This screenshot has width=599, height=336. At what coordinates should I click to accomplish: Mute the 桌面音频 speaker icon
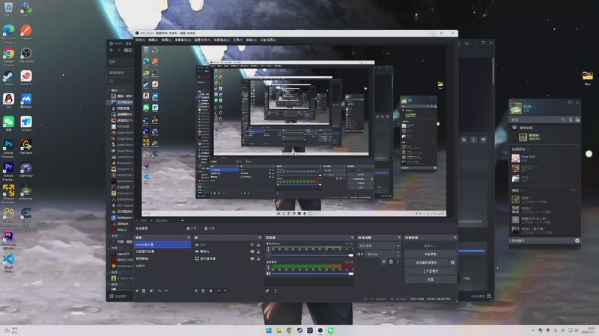pos(268,273)
